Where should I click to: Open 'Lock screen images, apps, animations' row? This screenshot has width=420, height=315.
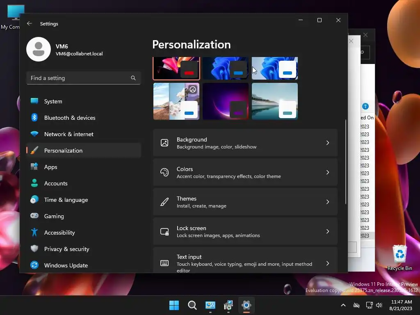pos(245,231)
